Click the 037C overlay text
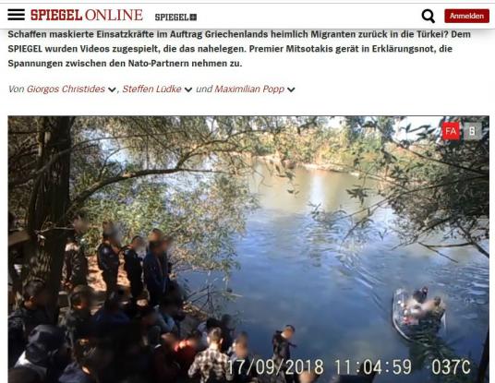The image size is (495, 383). (451, 367)
